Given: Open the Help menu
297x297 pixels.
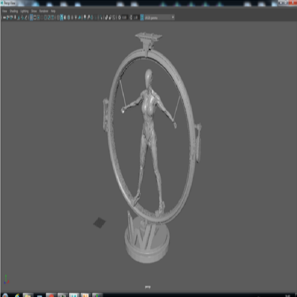Looking at the screenshot, I should click(x=53, y=12).
